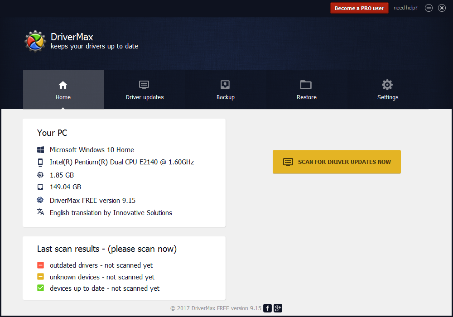
Task: Click the Last scan results heading
Action: coord(107,249)
